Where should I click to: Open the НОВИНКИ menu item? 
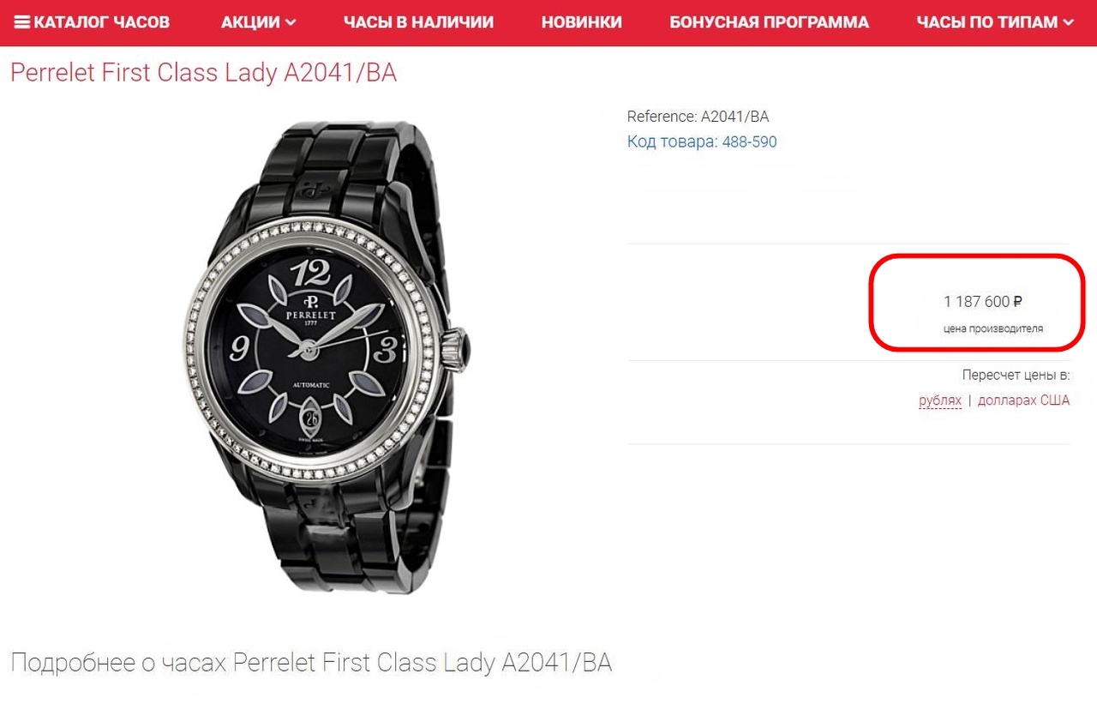point(582,22)
